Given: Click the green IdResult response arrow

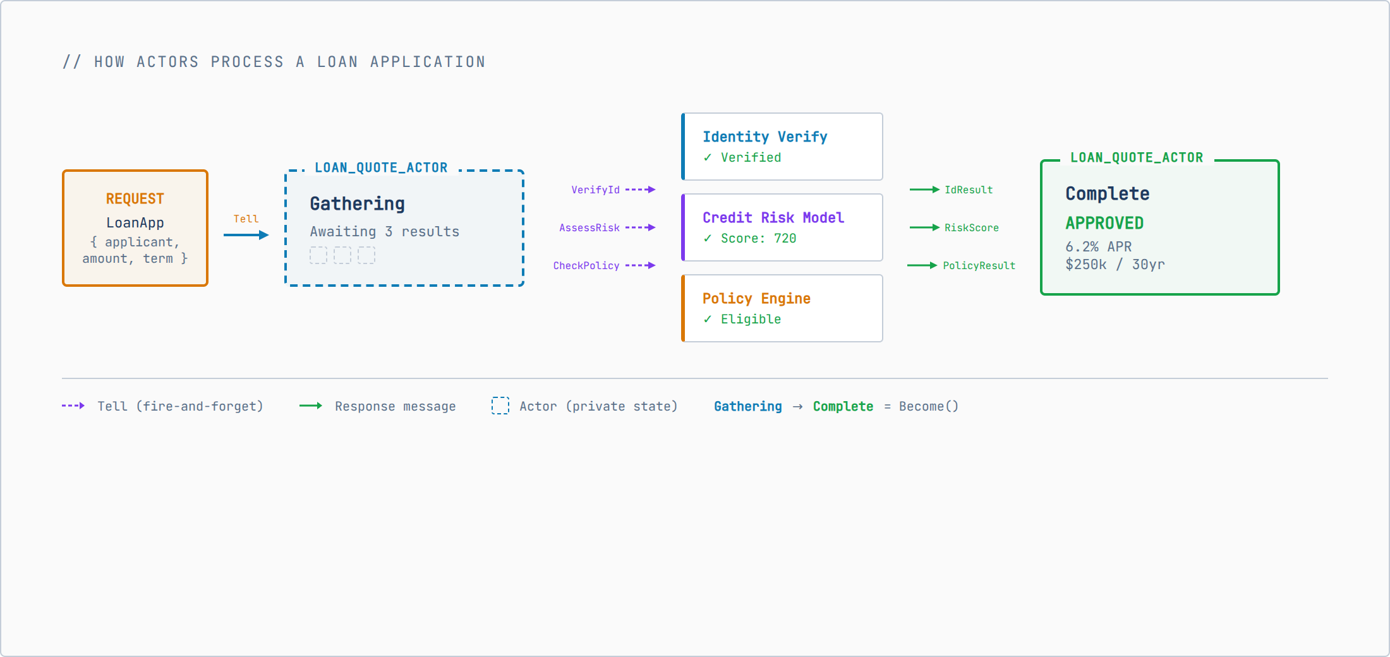Looking at the screenshot, I should pyautogui.click(x=924, y=190).
